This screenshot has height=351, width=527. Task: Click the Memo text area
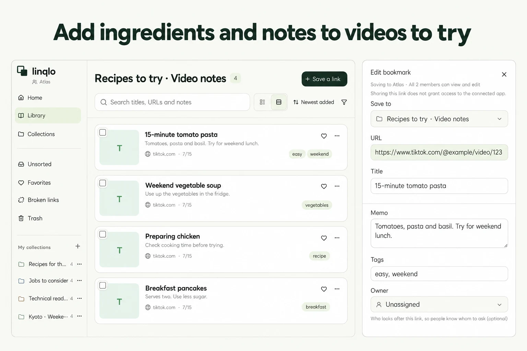[x=439, y=233]
